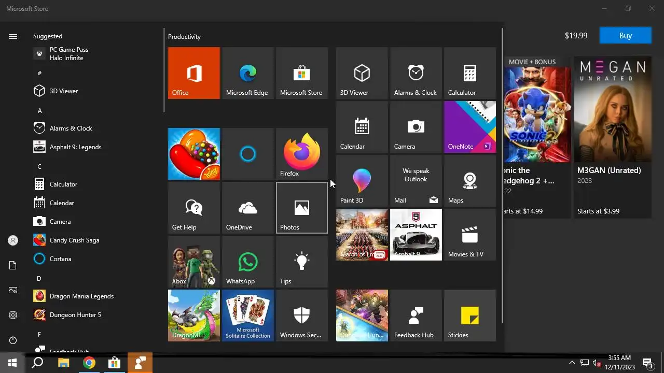Open the March of Empires tile
Screen dimensions: 664x373
(362, 235)
